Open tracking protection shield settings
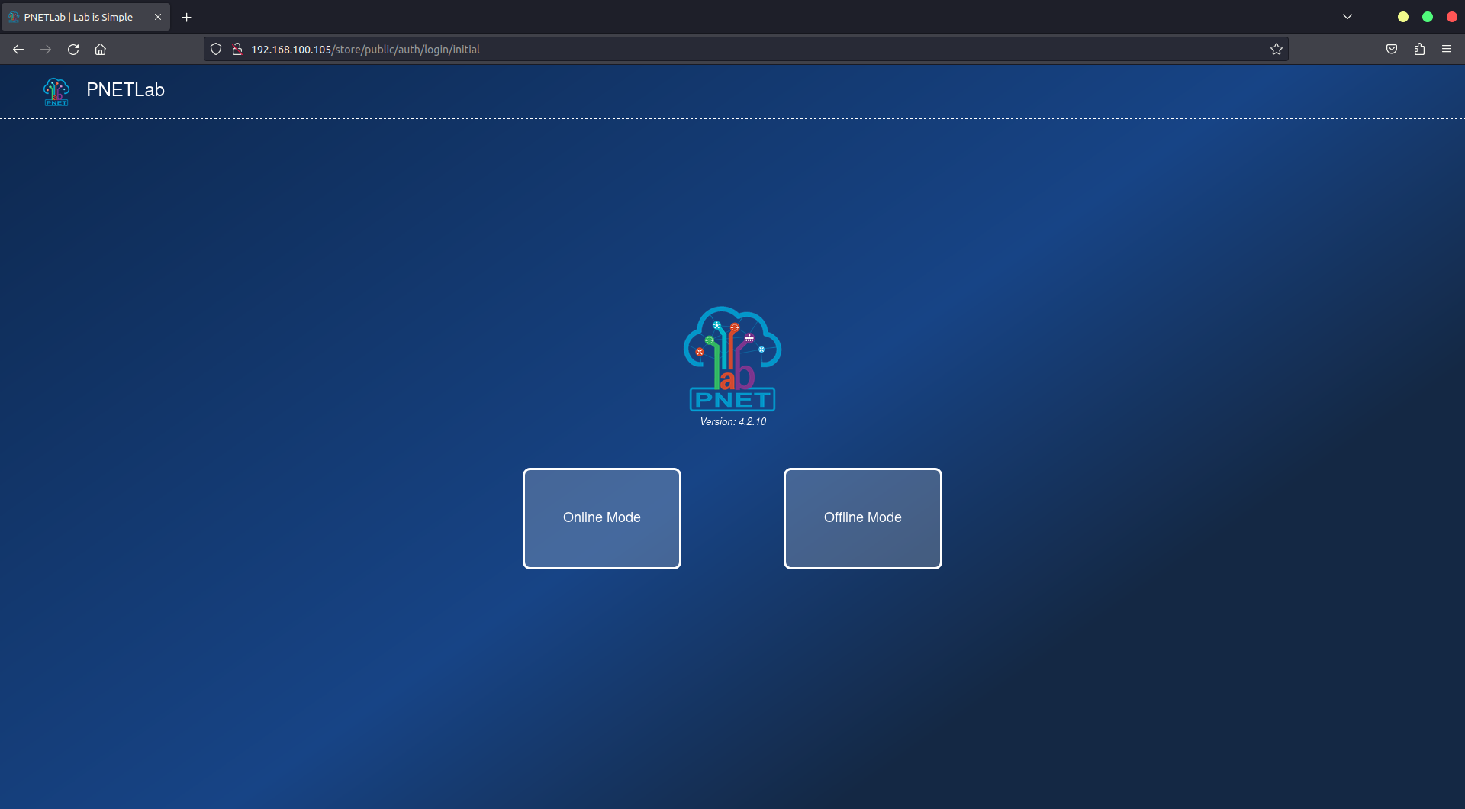Image resolution: width=1465 pixels, height=809 pixels. pyautogui.click(x=216, y=48)
